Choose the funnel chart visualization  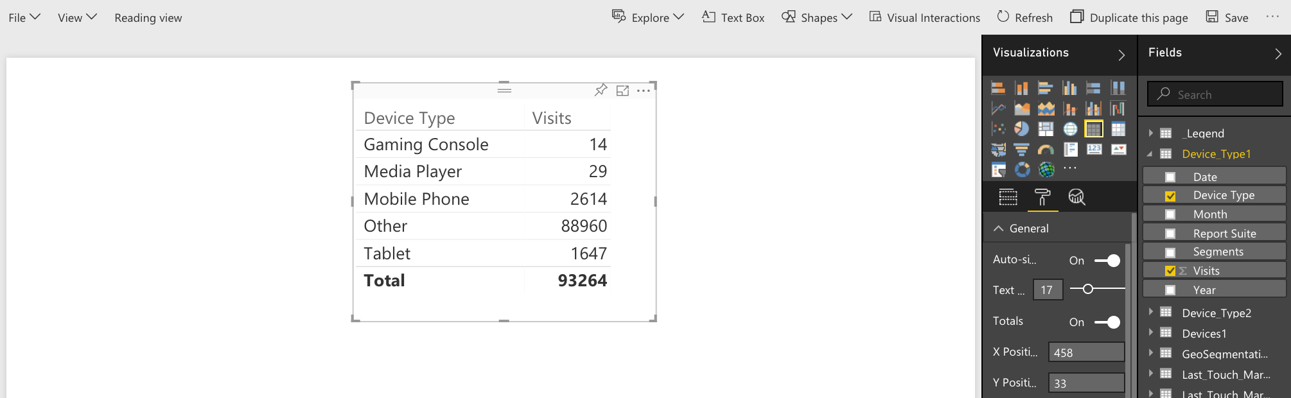(1021, 150)
